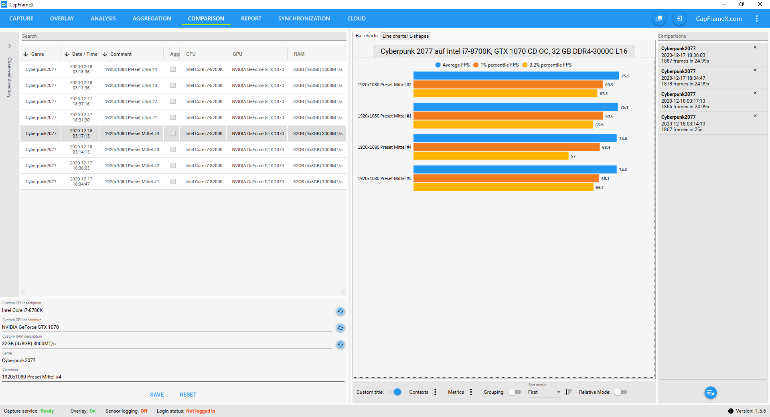Switch to the OVERLAY tab
Image resolution: width=770 pixels, height=417 pixels.
pos(62,18)
